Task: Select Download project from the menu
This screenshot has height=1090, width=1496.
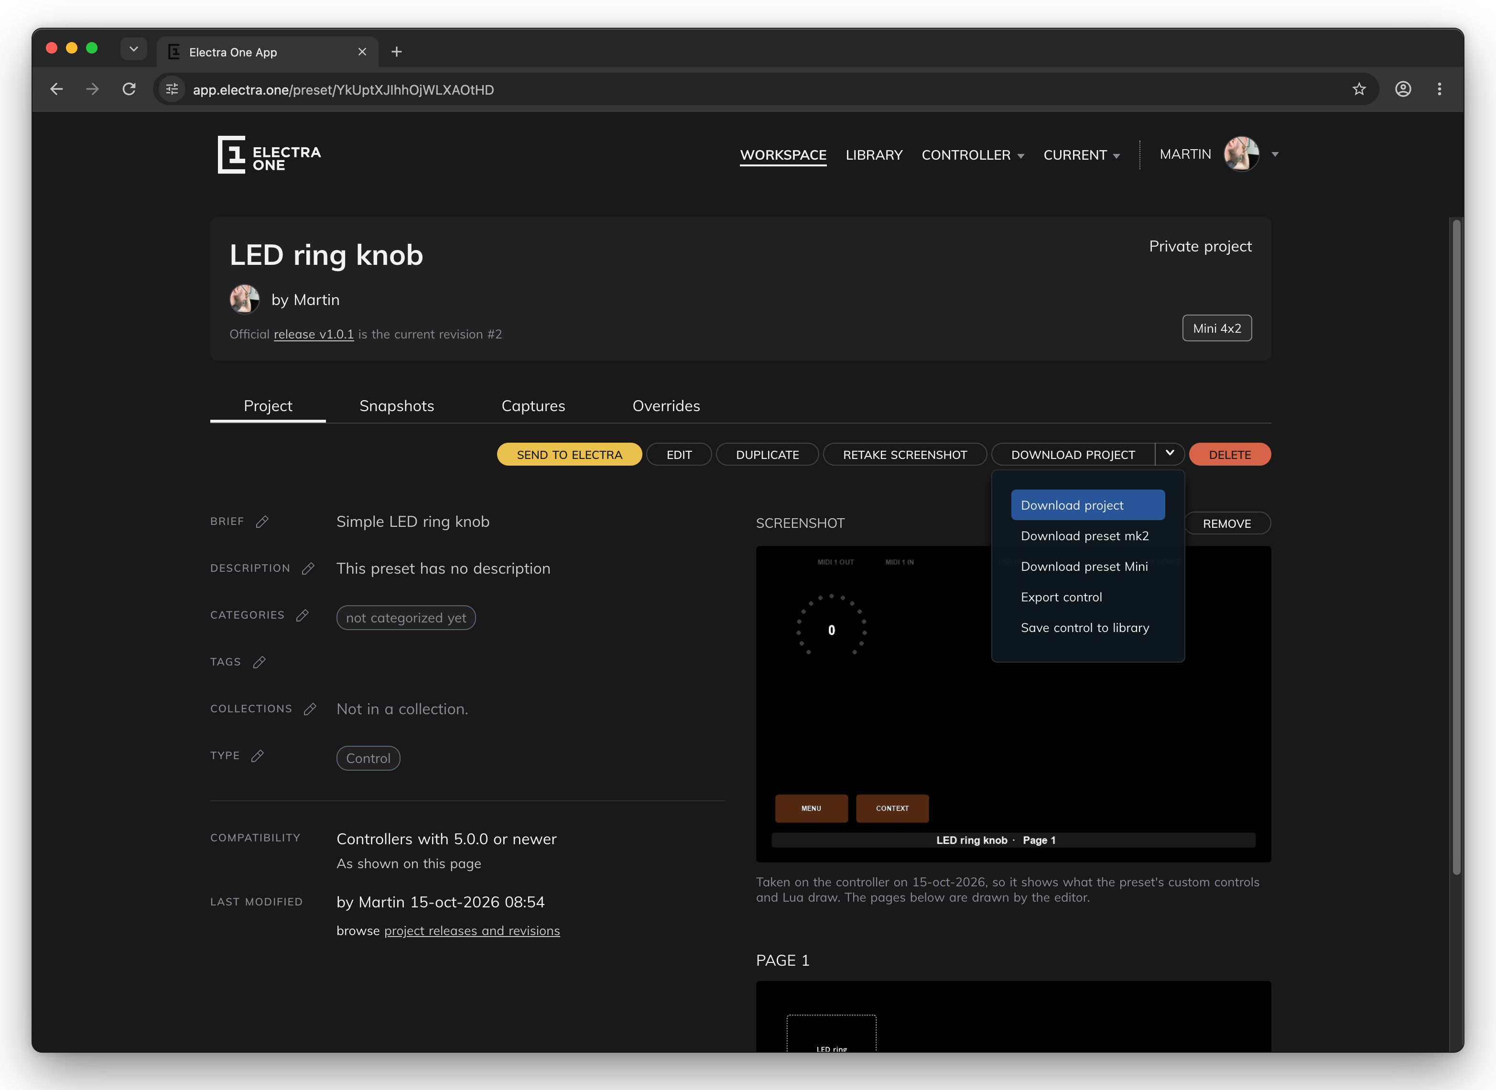Action: (x=1088, y=505)
